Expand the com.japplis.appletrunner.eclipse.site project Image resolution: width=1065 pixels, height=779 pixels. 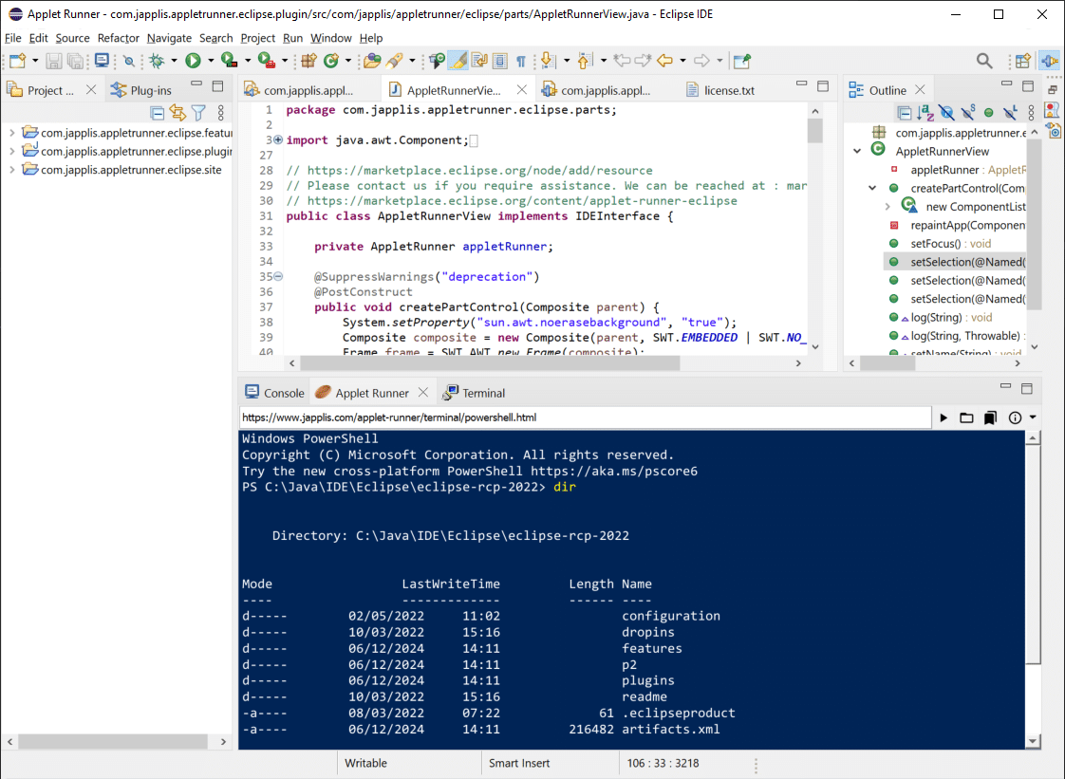click(11, 170)
